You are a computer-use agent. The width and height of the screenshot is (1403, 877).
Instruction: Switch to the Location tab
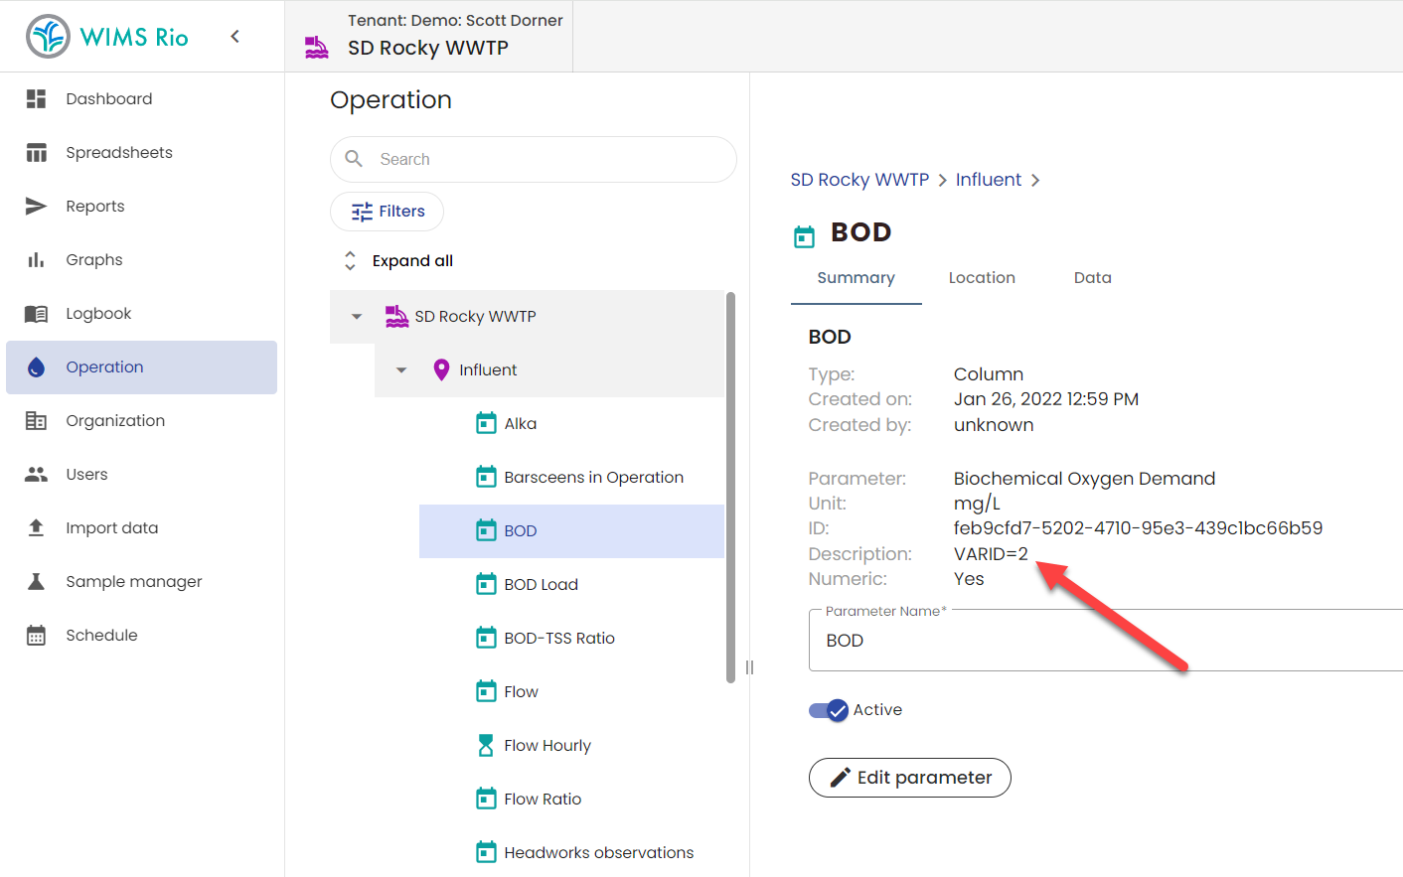tap(982, 278)
